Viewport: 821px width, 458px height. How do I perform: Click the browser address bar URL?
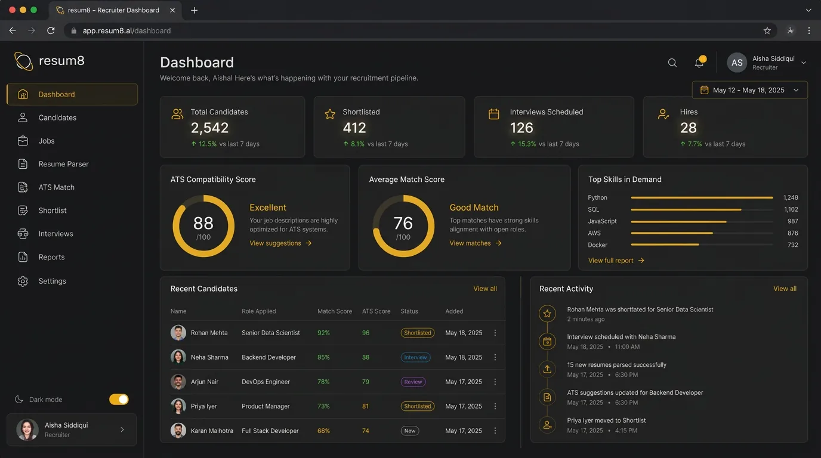(126, 30)
